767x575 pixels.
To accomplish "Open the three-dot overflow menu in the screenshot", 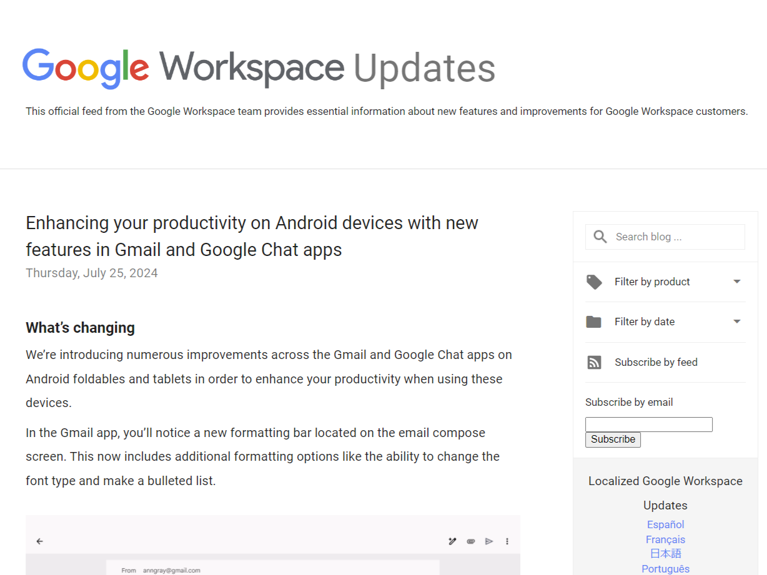I will [507, 541].
